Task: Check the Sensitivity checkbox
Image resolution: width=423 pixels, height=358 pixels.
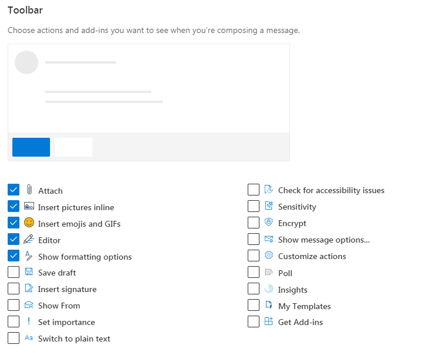Action: pos(254,206)
